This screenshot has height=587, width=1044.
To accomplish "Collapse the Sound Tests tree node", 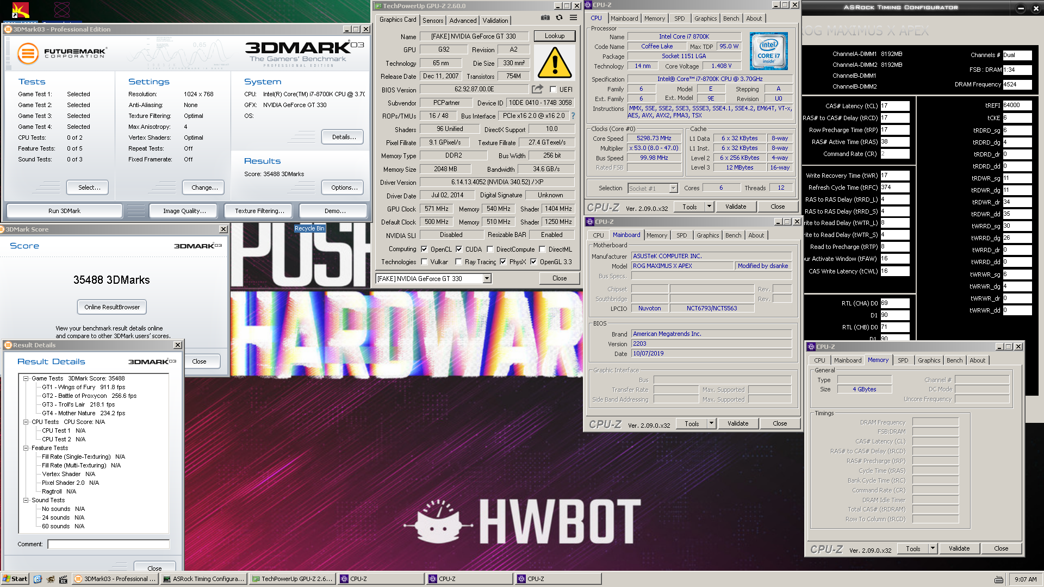I will coord(26,500).
